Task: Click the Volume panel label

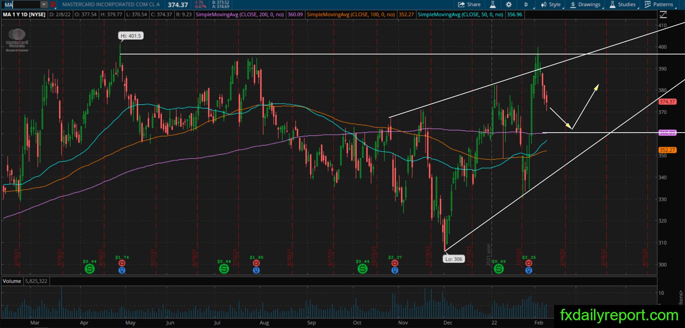Action: (12, 281)
